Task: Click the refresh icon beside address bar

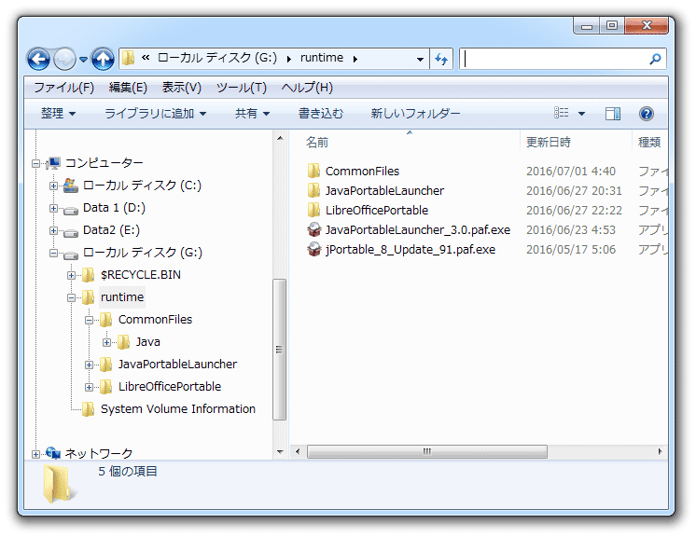Action: (441, 59)
